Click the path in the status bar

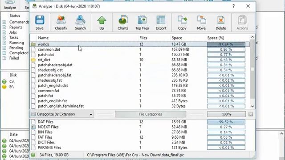coord(135,155)
